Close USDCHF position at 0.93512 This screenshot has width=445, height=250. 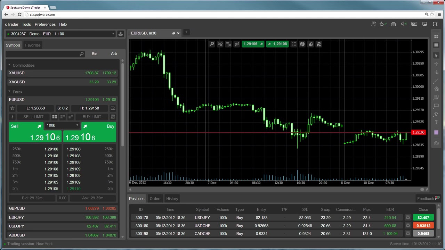coord(423,226)
